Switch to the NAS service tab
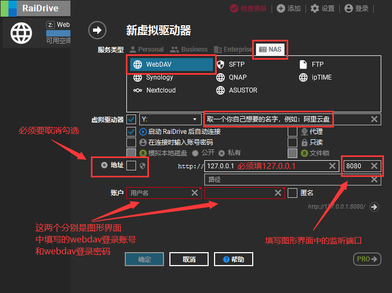The image size is (392, 293). 270,49
